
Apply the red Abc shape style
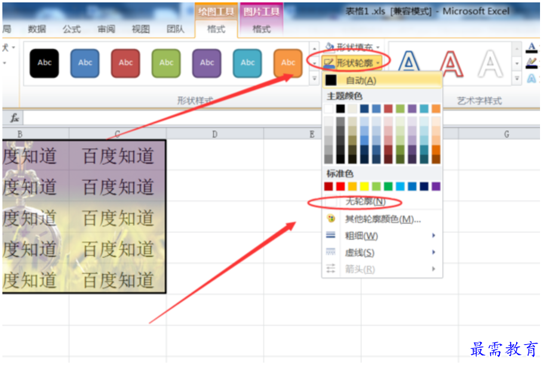point(125,63)
